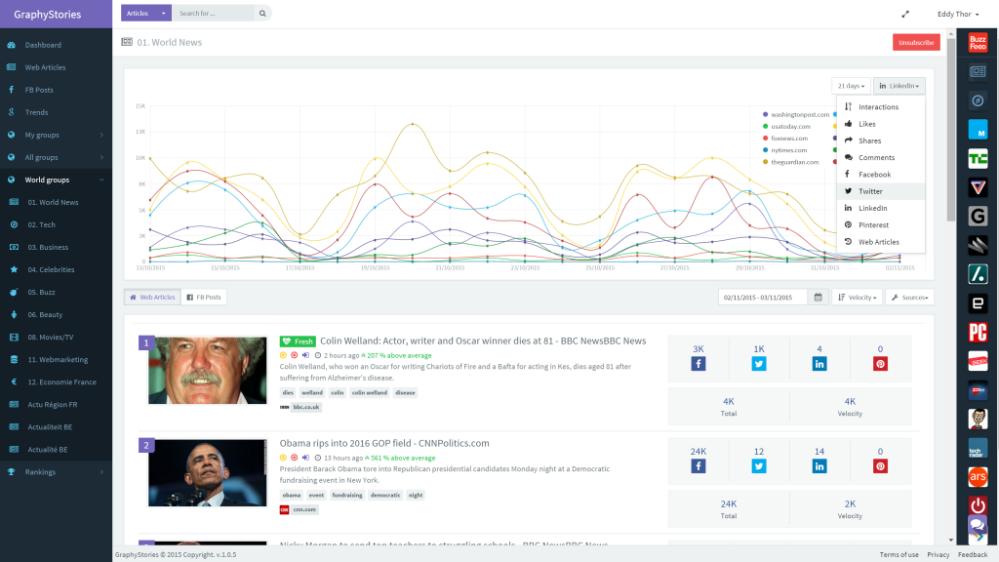Open the LinkedIn metric dropdown
Image resolution: width=999 pixels, height=562 pixels.
pos(899,86)
